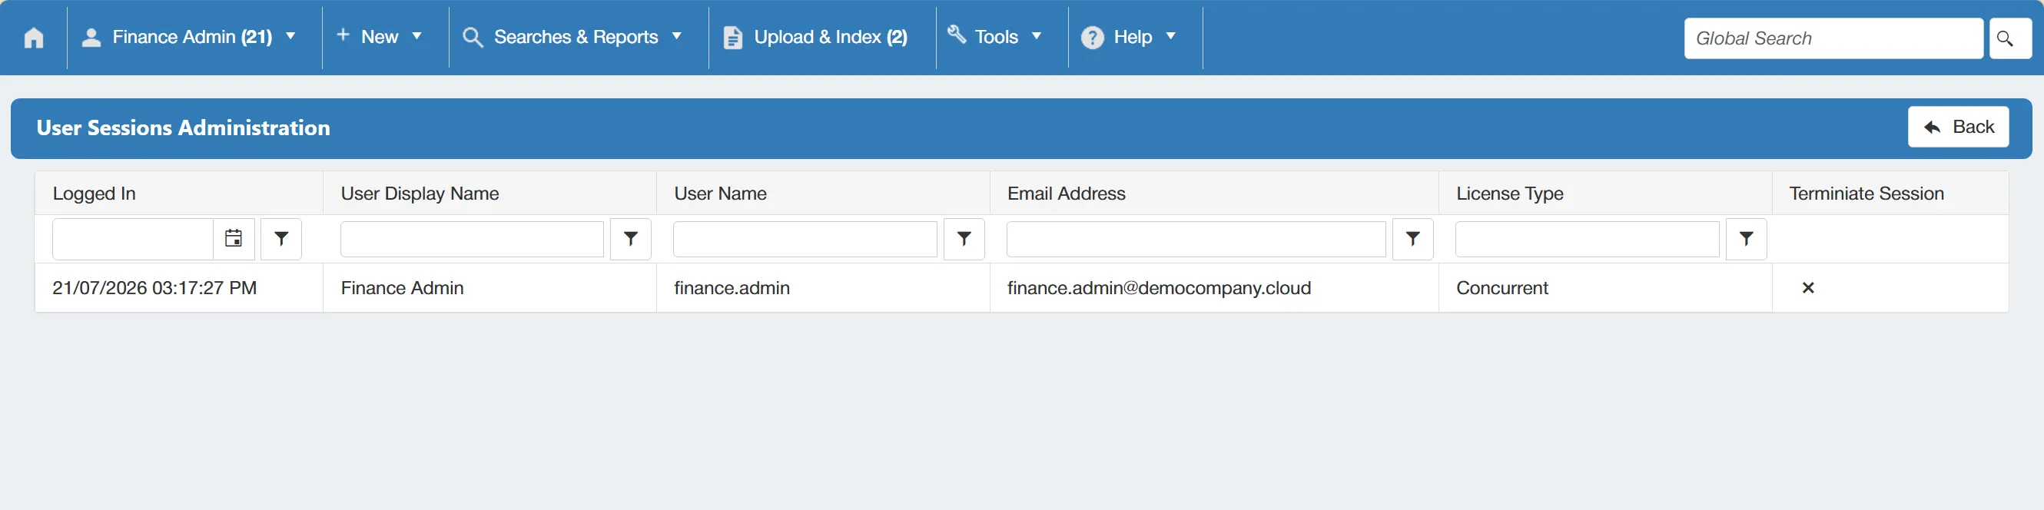Click the question mark Help icon

1093,38
